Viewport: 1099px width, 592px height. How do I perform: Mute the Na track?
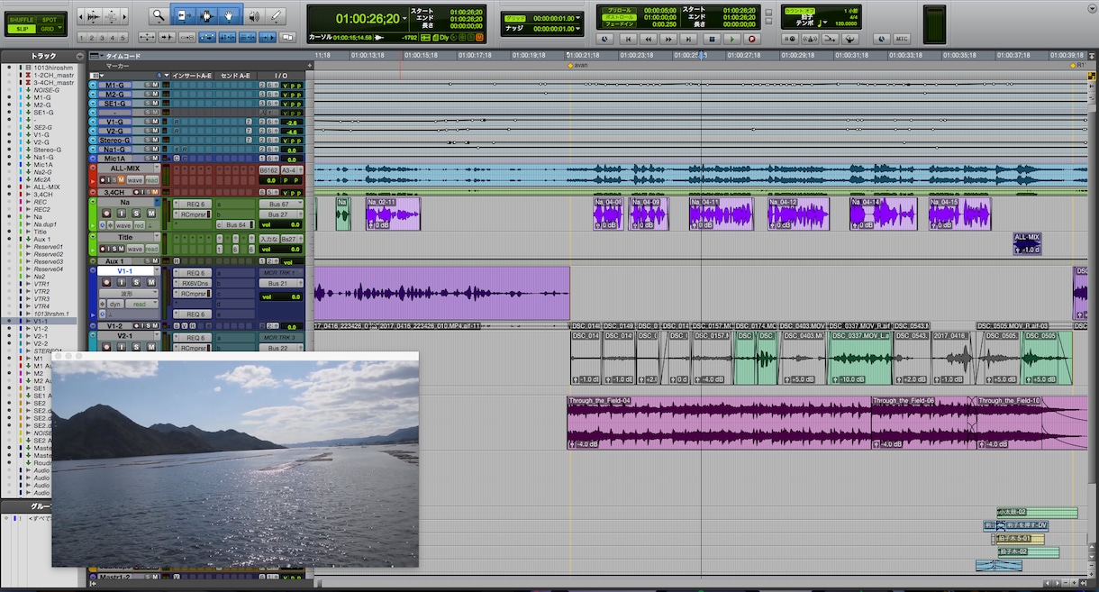pyautogui.click(x=150, y=214)
